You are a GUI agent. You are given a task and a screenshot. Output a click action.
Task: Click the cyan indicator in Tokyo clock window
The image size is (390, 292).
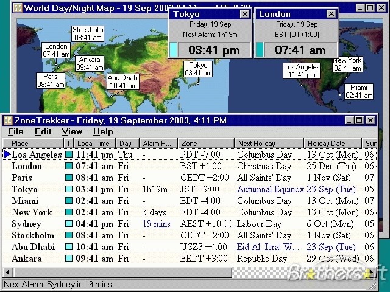tap(174, 49)
